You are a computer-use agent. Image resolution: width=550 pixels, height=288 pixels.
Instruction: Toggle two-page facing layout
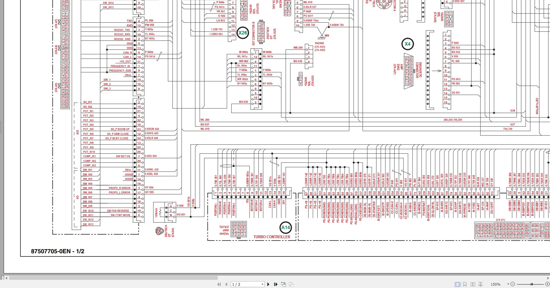[473, 284]
